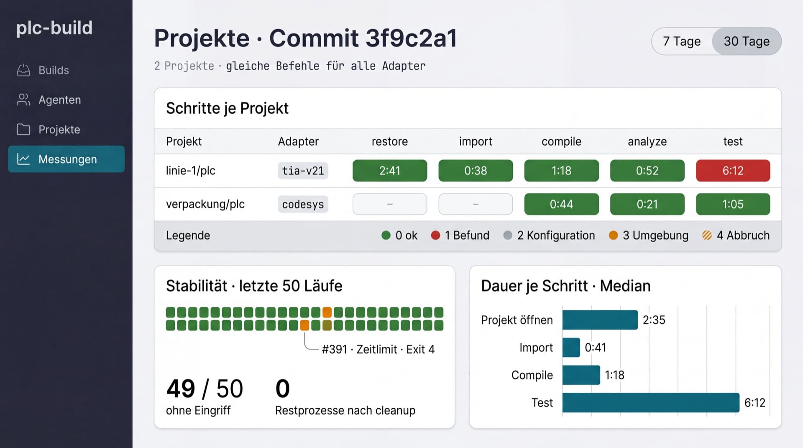Image resolution: width=803 pixels, height=448 pixels.
Task: Open compile step 0:44 for verpackung/plc
Action: pos(561,204)
